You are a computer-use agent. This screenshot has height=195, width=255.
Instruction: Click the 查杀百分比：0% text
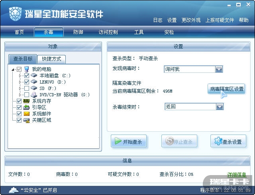(176, 174)
